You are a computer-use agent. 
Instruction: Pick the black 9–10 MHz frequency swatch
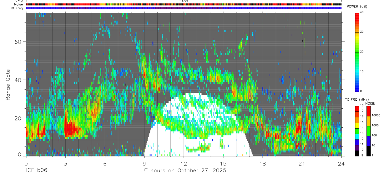pos(357,153)
